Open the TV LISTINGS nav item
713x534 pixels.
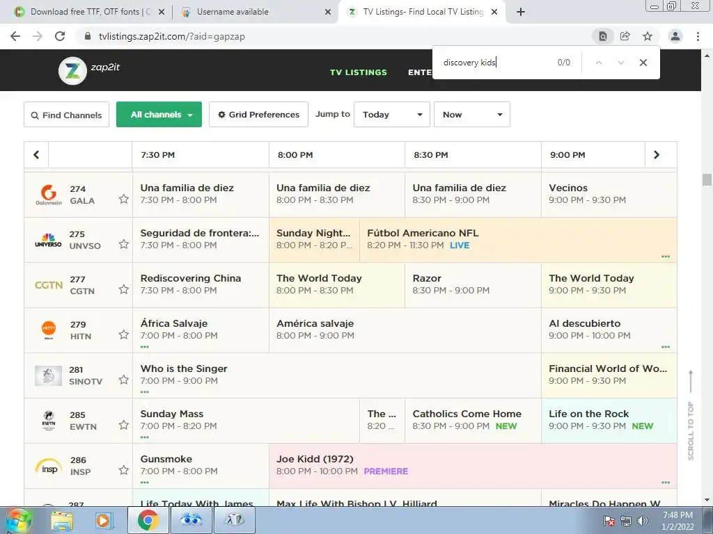(359, 72)
